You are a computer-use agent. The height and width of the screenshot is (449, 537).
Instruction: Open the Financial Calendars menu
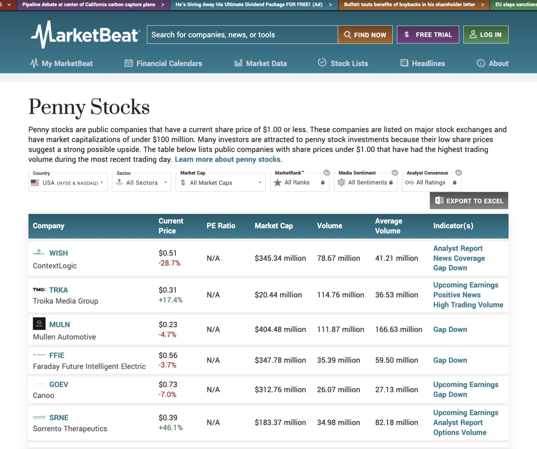(x=163, y=63)
